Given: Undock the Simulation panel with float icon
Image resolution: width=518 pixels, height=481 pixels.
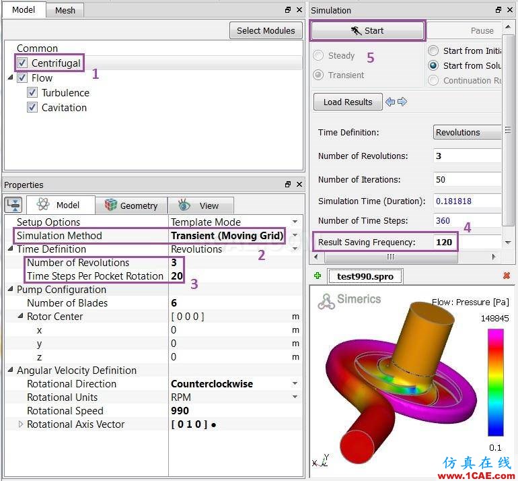Looking at the screenshot, I should pos(498,10).
